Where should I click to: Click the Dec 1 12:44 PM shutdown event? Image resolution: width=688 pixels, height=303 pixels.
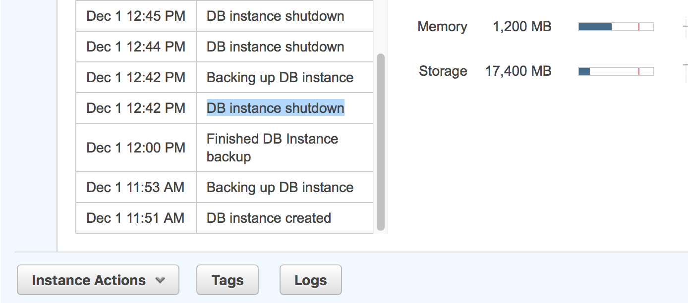point(275,47)
